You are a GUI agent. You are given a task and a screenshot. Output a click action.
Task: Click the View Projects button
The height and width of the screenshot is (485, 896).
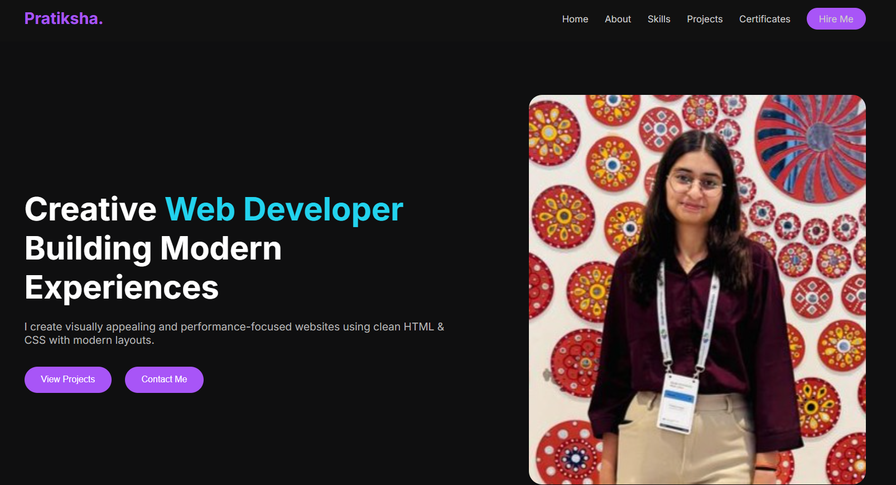pos(68,380)
